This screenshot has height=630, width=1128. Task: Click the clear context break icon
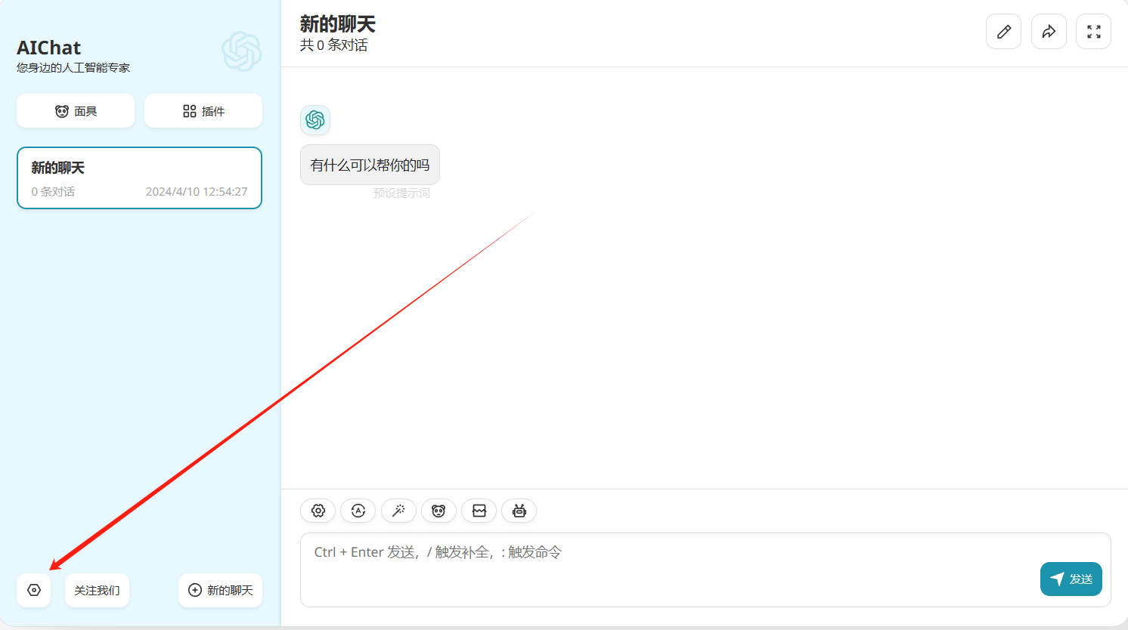pyautogui.click(x=479, y=511)
